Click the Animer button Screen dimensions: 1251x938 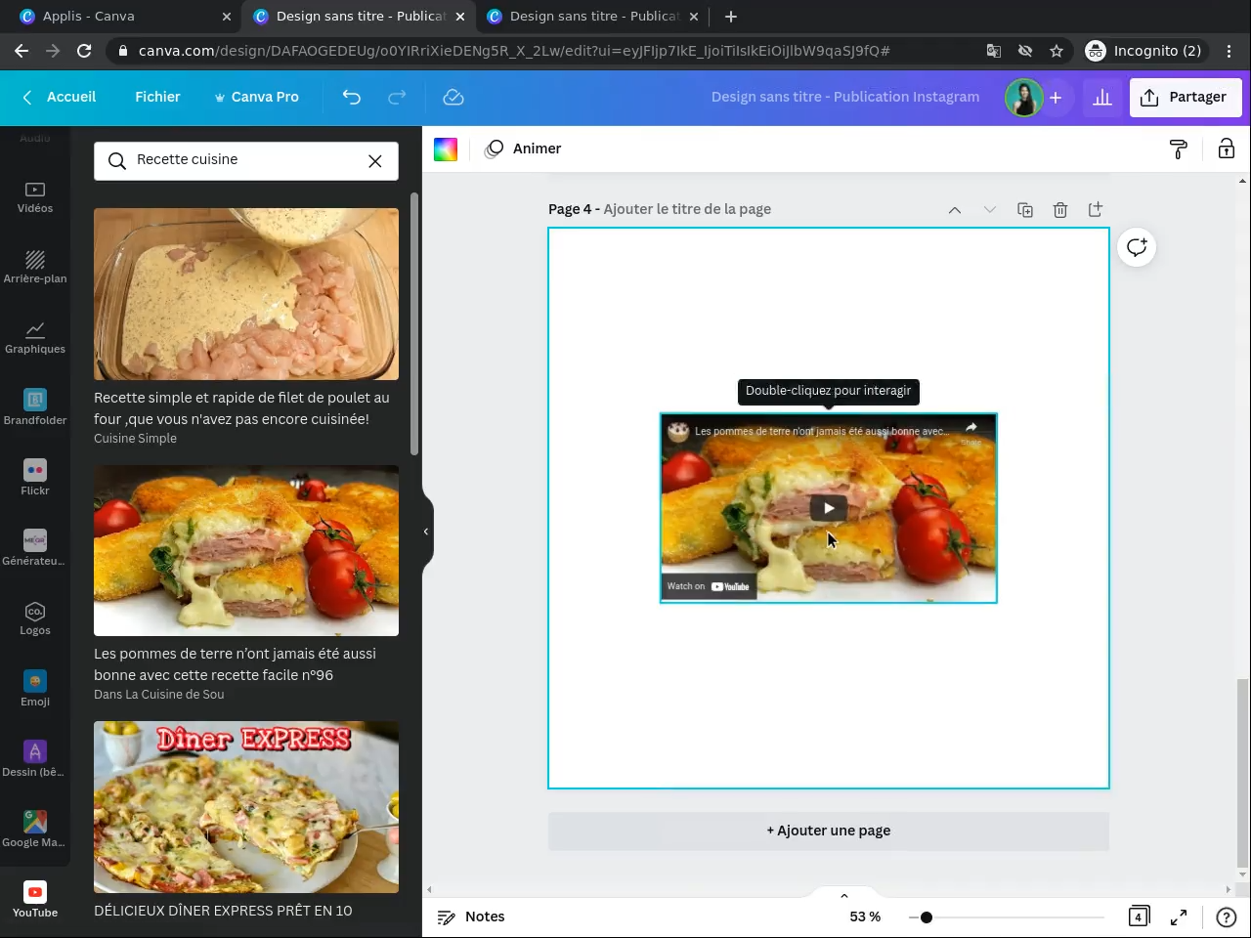click(x=524, y=149)
